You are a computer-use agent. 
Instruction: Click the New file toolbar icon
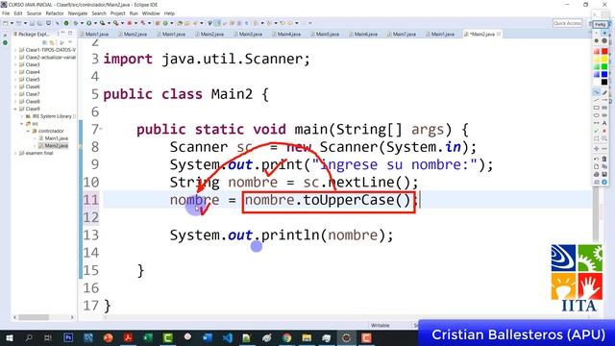[6, 23]
